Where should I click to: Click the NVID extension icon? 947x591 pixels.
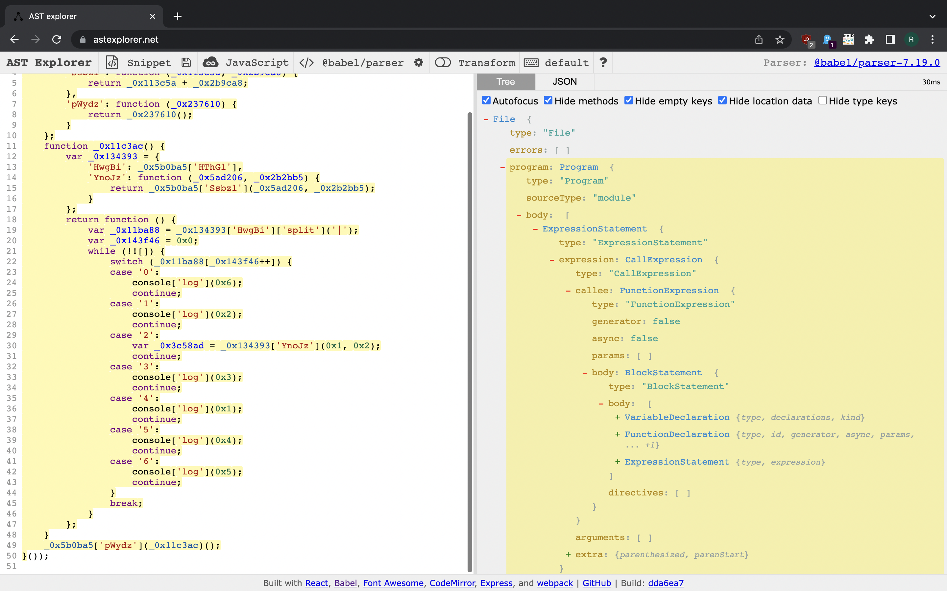(x=848, y=39)
